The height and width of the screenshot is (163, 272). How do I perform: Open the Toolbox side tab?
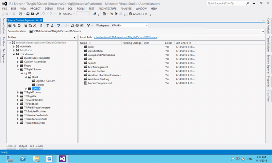(3, 41)
